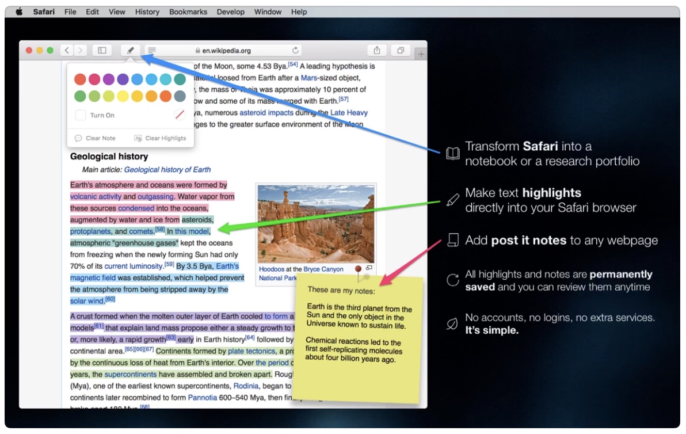
Task: Show all tabs overview
Action: click(401, 50)
